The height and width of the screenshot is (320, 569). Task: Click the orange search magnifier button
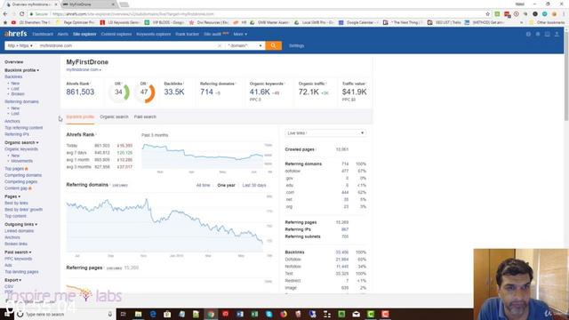[x=273, y=45]
